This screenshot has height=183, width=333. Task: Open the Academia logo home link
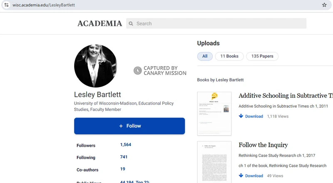[x=100, y=23]
